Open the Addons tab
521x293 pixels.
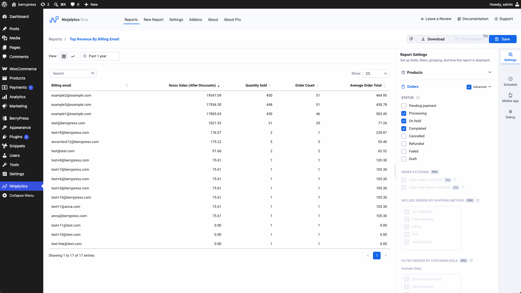[195, 20]
